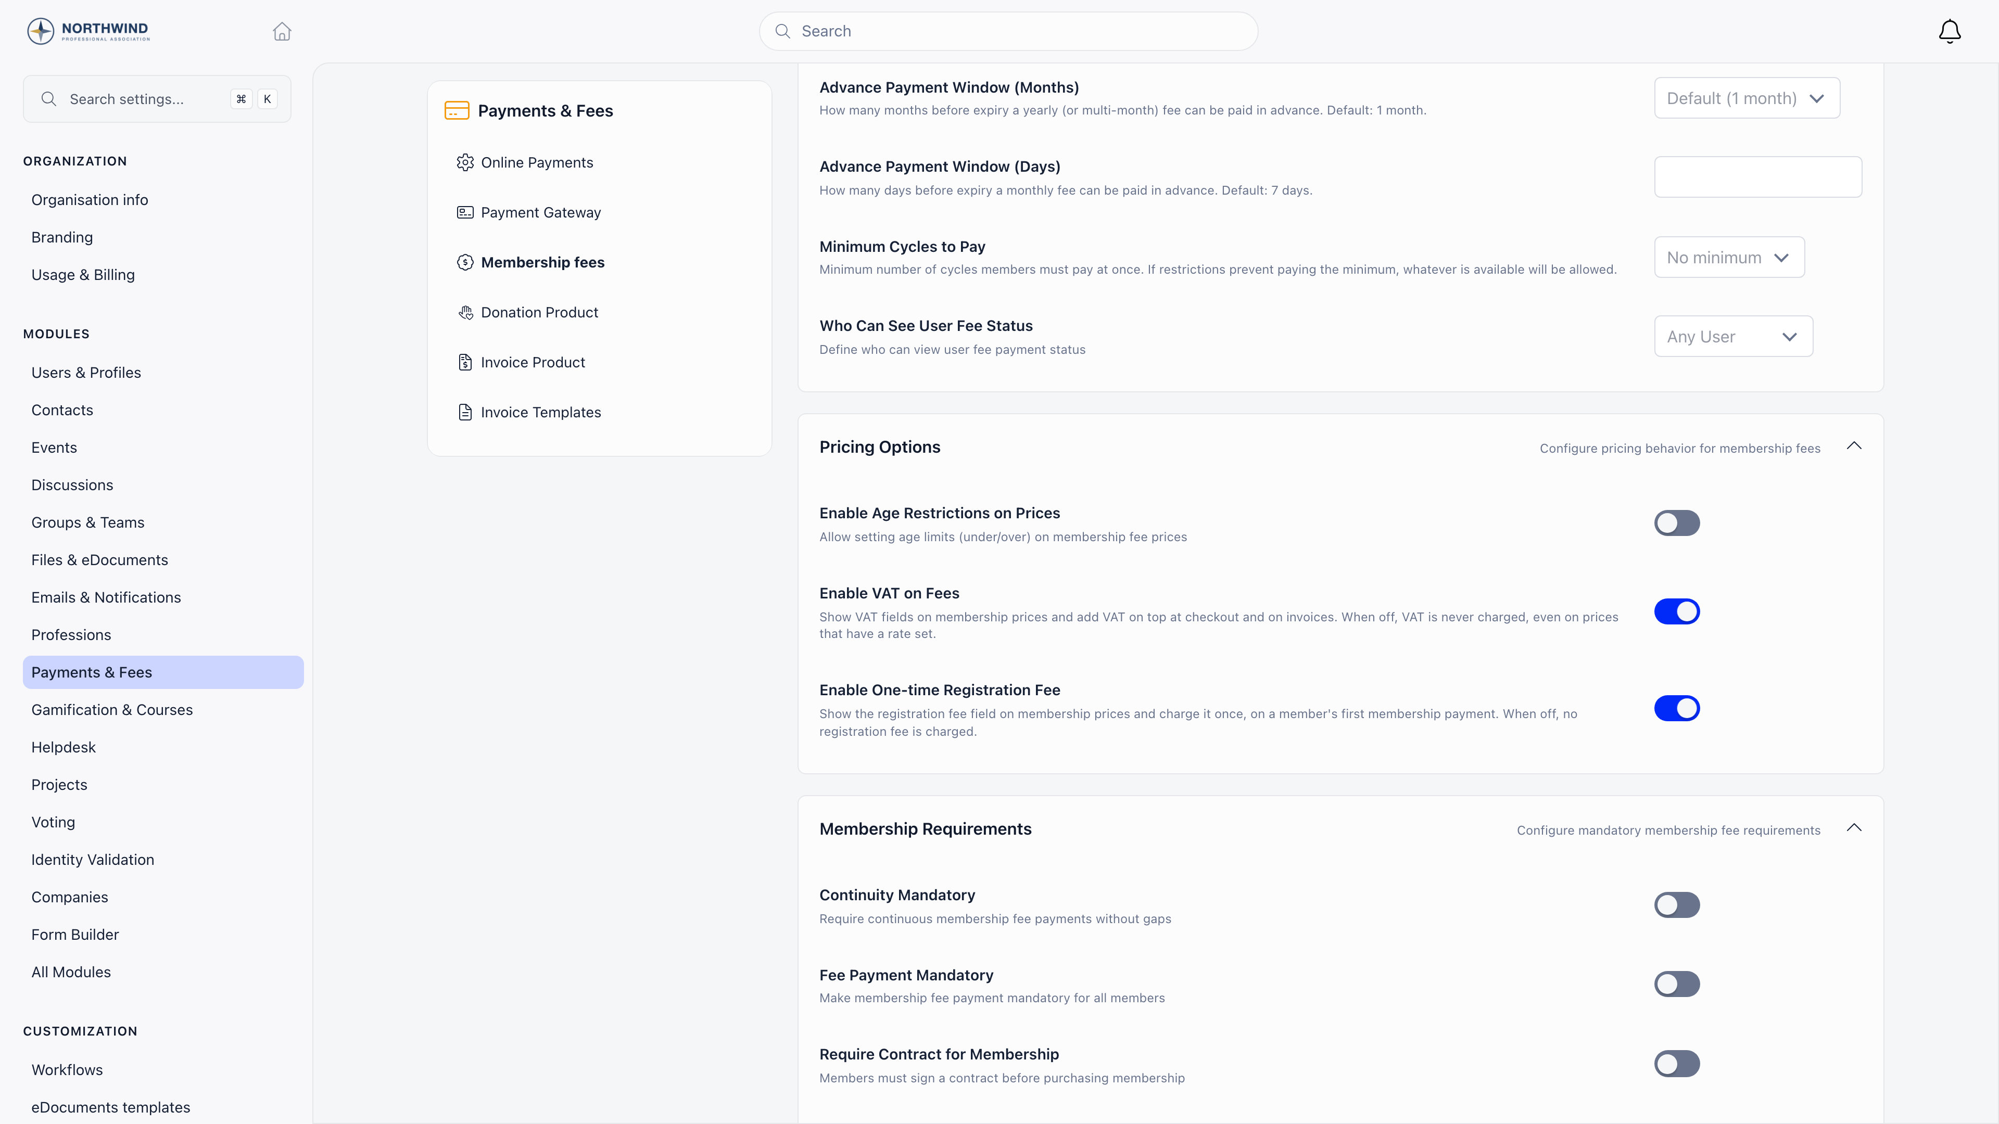Focus the Search settings field
The width and height of the screenshot is (1999, 1124).
click(x=157, y=98)
